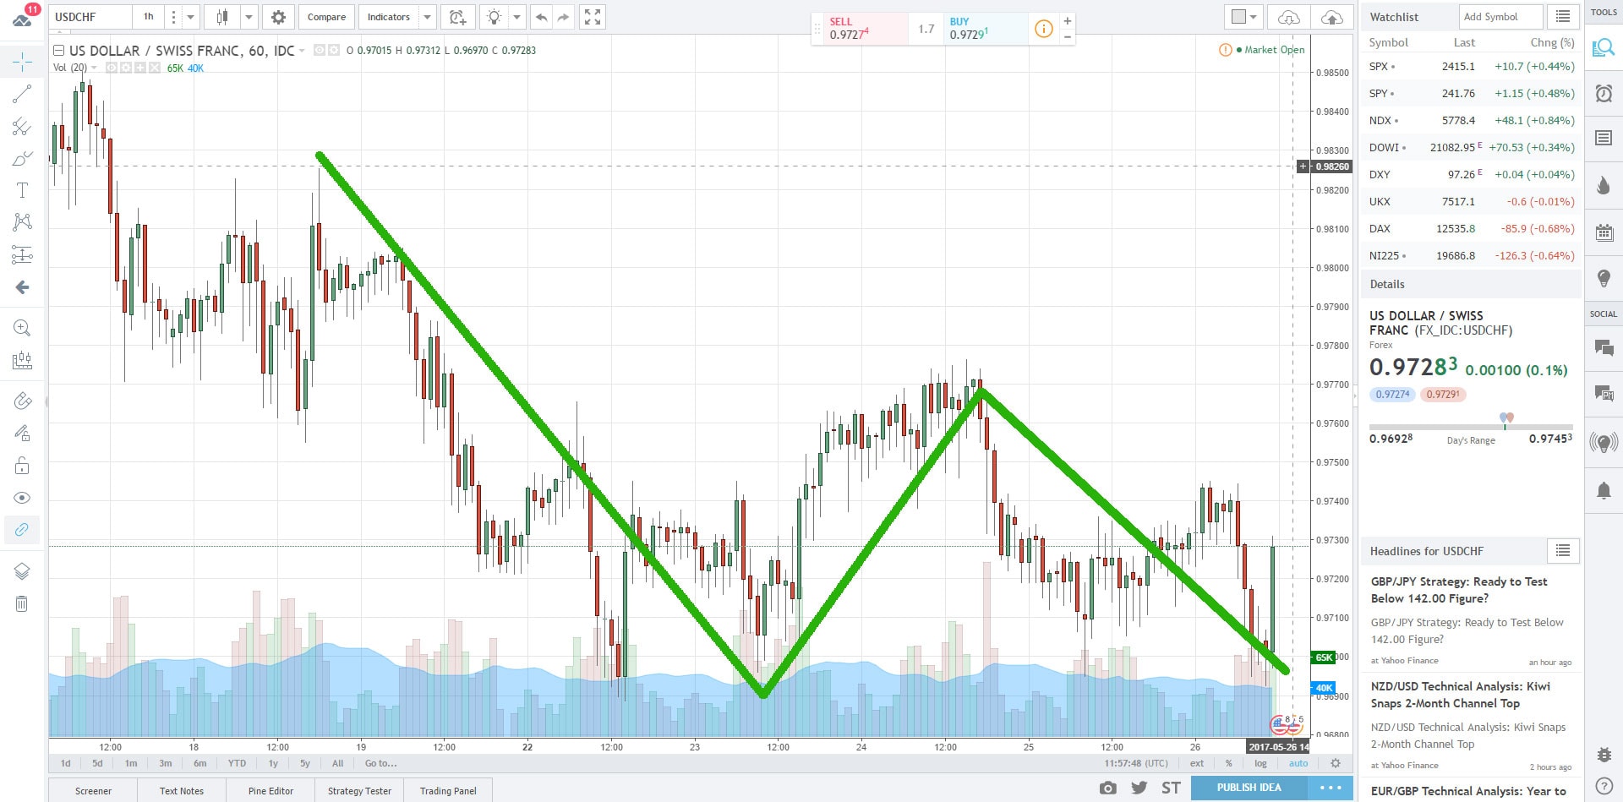Viewport: 1623px width, 802px height.
Task: Toggle visibility of all drawings eye icon
Action: 22,498
